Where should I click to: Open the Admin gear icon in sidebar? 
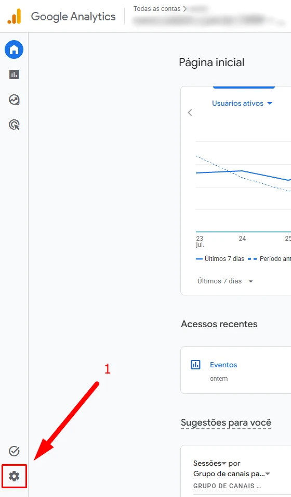pyautogui.click(x=14, y=476)
